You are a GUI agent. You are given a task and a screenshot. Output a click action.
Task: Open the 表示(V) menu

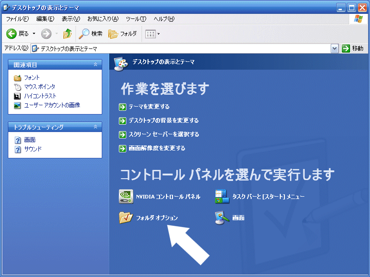click(x=71, y=19)
